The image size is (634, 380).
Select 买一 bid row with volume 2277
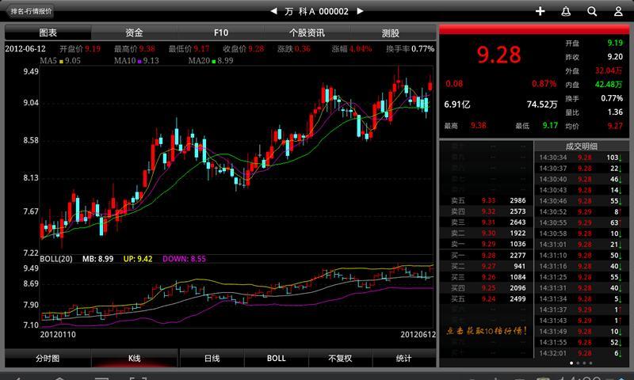[x=488, y=256]
